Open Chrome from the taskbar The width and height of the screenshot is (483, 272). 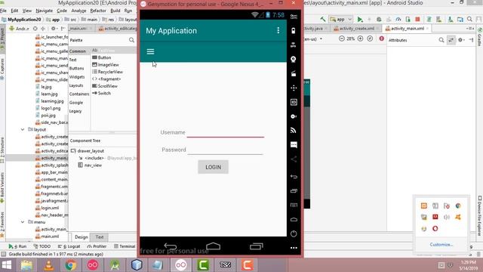coord(70,265)
